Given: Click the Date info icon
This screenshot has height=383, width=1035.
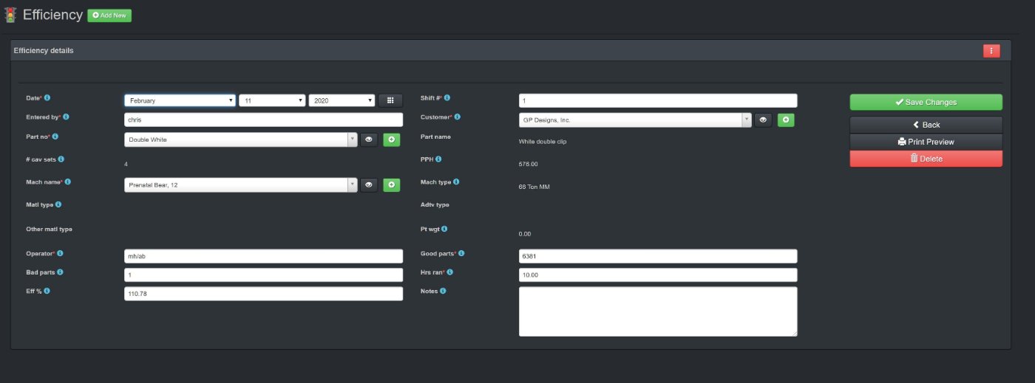Looking at the screenshot, I should pos(47,97).
